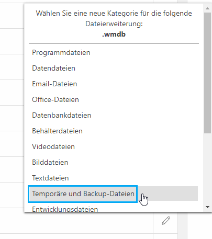Click the scrollbar track below the thumb
The width and height of the screenshot is (212, 239).
pos(207,168)
